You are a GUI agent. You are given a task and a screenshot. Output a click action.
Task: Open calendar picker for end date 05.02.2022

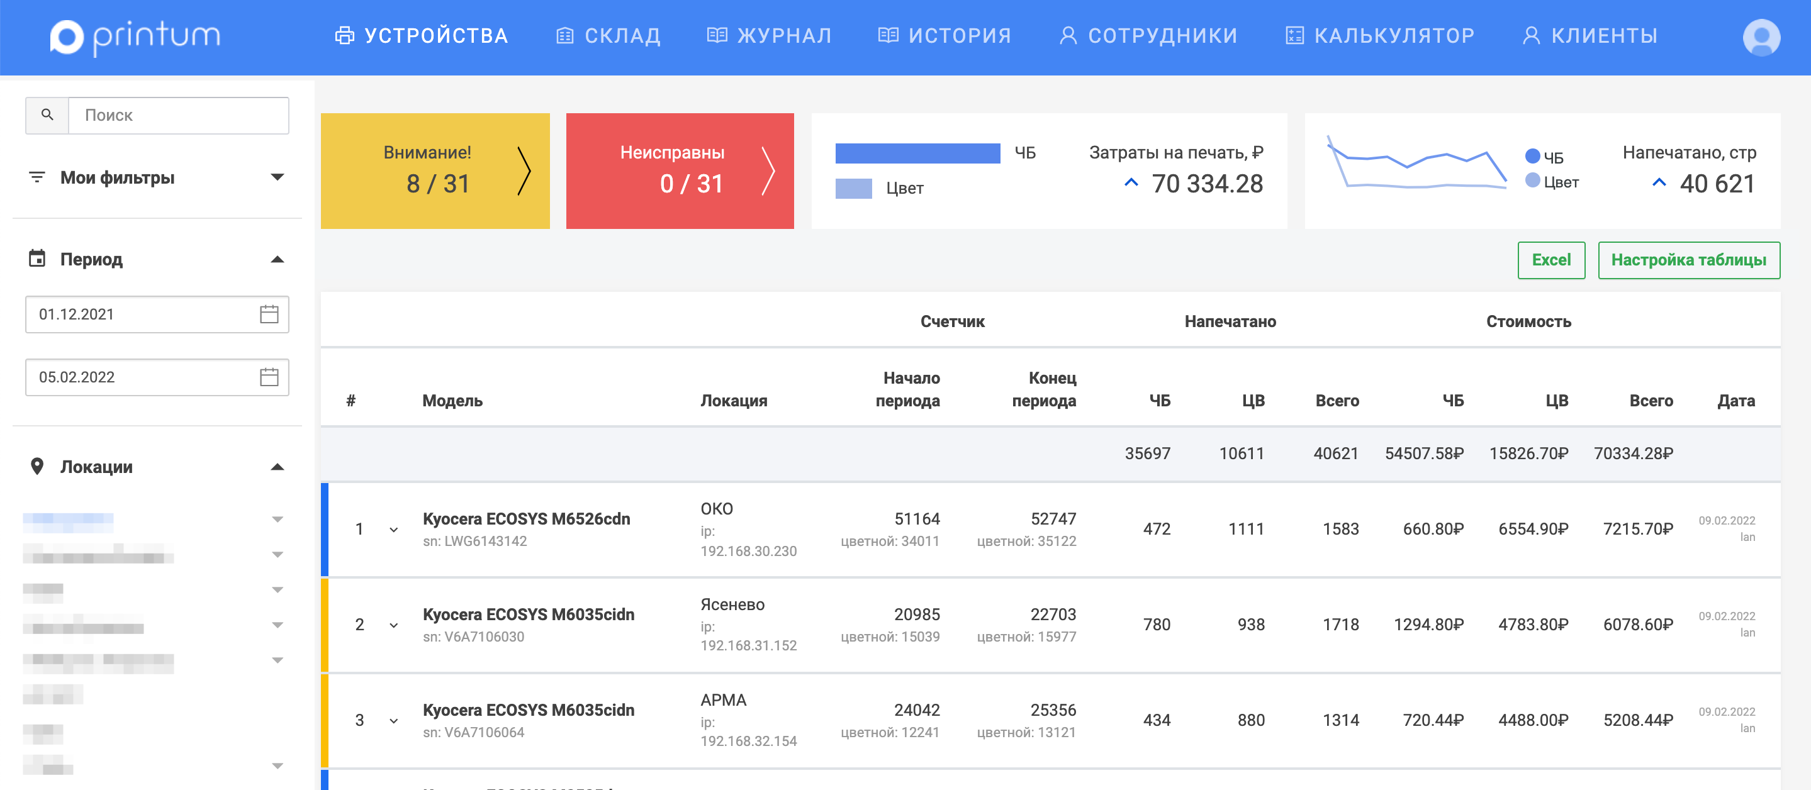(x=269, y=377)
